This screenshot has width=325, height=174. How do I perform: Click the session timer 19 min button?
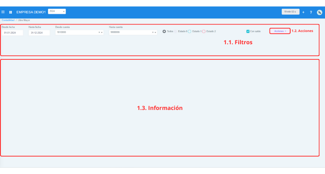(290, 12)
